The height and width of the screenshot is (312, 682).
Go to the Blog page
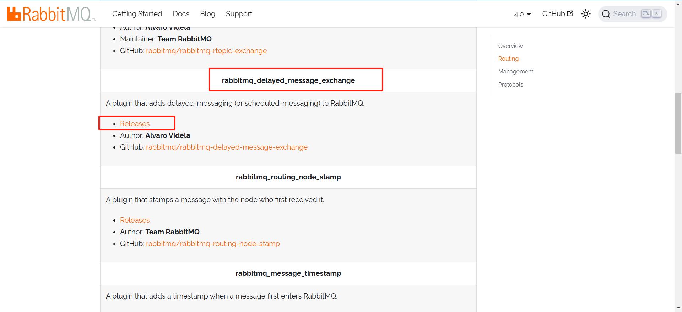[207, 14]
